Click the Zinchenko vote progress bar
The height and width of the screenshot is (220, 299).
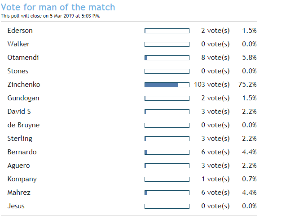coord(167,85)
